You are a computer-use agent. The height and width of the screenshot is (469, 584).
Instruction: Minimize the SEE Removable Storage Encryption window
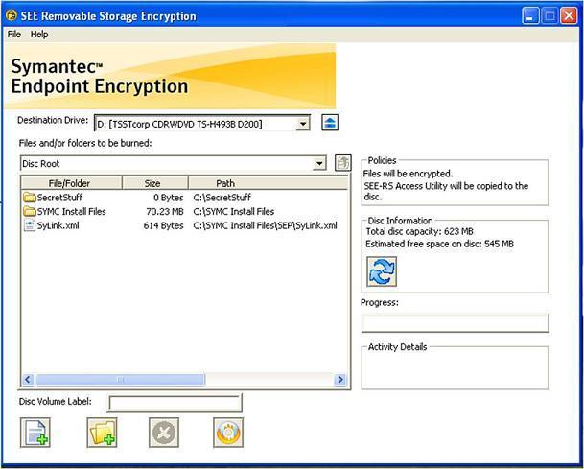[530, 16]
